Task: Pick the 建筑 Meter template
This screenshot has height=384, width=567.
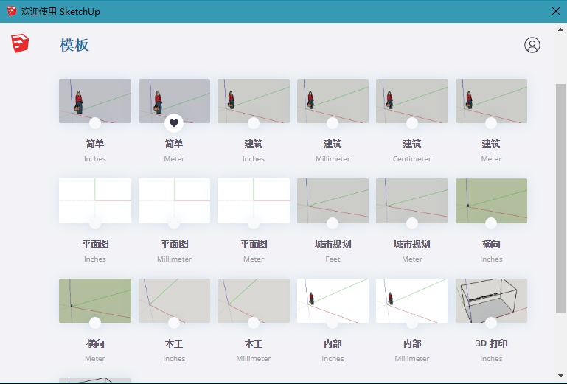Action: point(491,100)
